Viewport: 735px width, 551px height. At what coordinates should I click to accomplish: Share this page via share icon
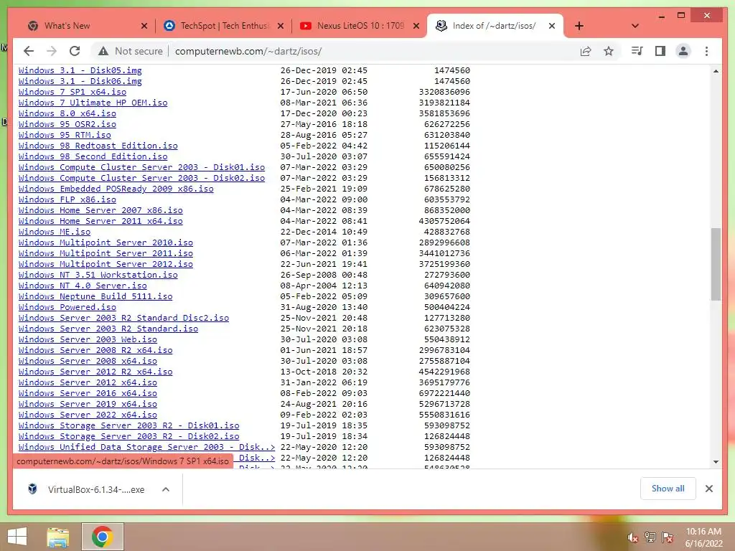(x=586, y=51)
